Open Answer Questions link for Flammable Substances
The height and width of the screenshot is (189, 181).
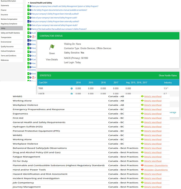coord(156,165)
